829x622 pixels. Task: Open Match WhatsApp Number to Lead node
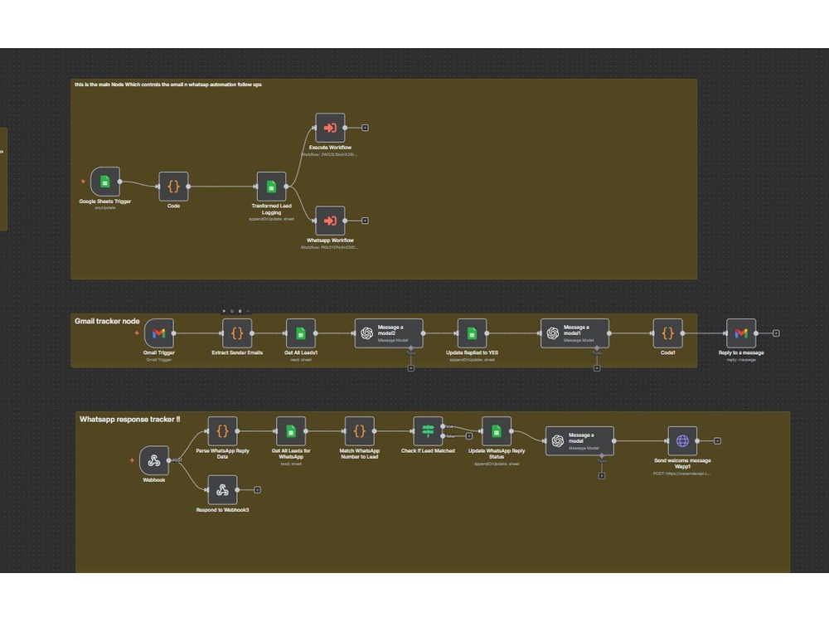coord(360,431)
